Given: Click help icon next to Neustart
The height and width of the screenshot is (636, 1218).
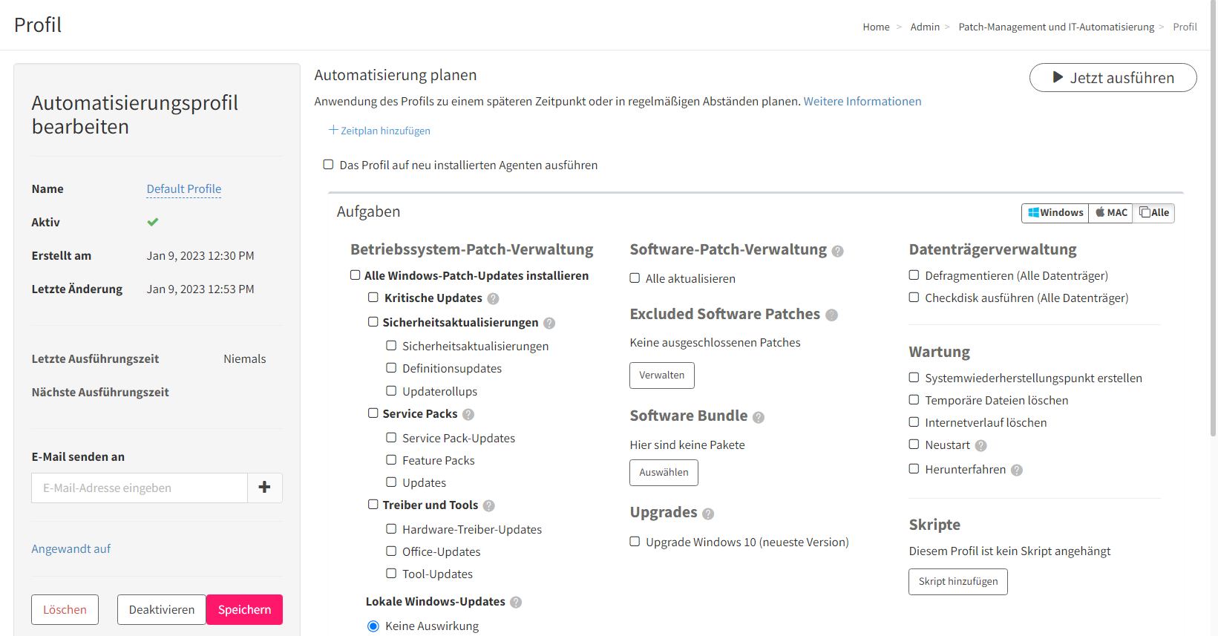Looking at the screenshot, I should pos(980,445).
